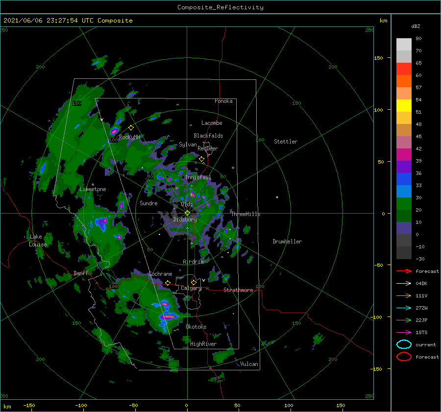Click the HighRiver town label
The height and width of the screenshot is (412, 441).
tap(203, 344)
